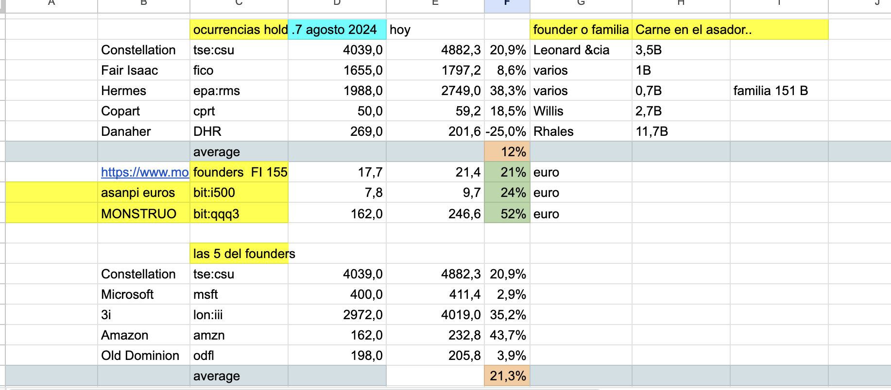This screenshot has height=390, width=891.
Task: Select the 38,3% cell
Action: 507,91
